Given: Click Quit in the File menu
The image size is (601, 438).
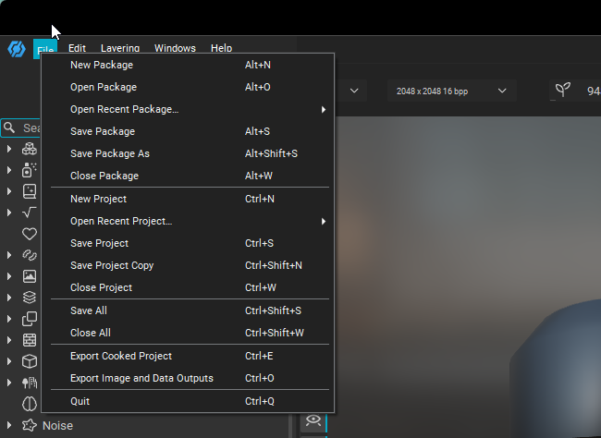Looking at the screenshot, I should [x=80, y=401].
